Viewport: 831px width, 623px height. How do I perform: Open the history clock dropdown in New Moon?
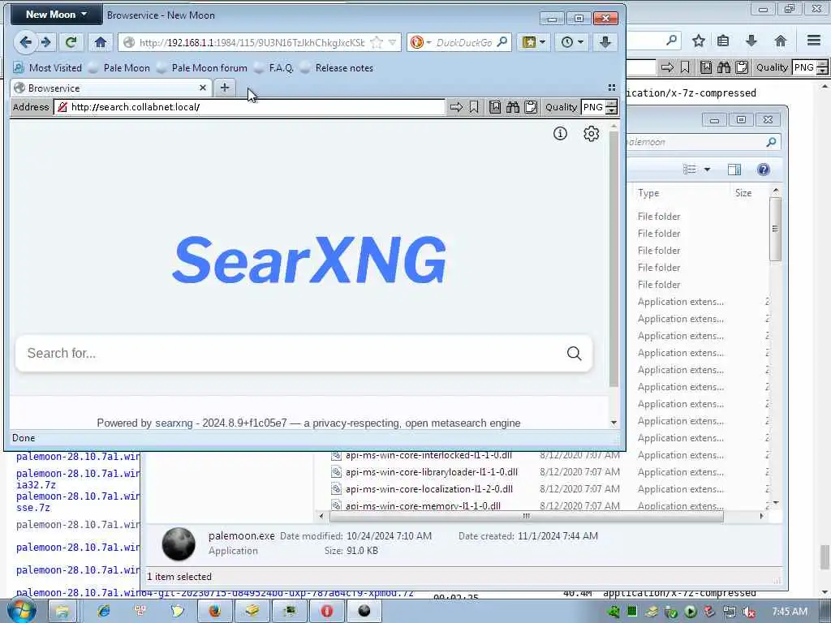pyautogui.click(x=572, y=42)
